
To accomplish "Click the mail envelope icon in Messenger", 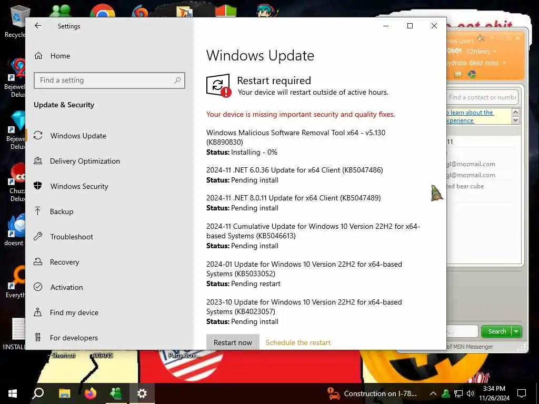I will 458,74.
